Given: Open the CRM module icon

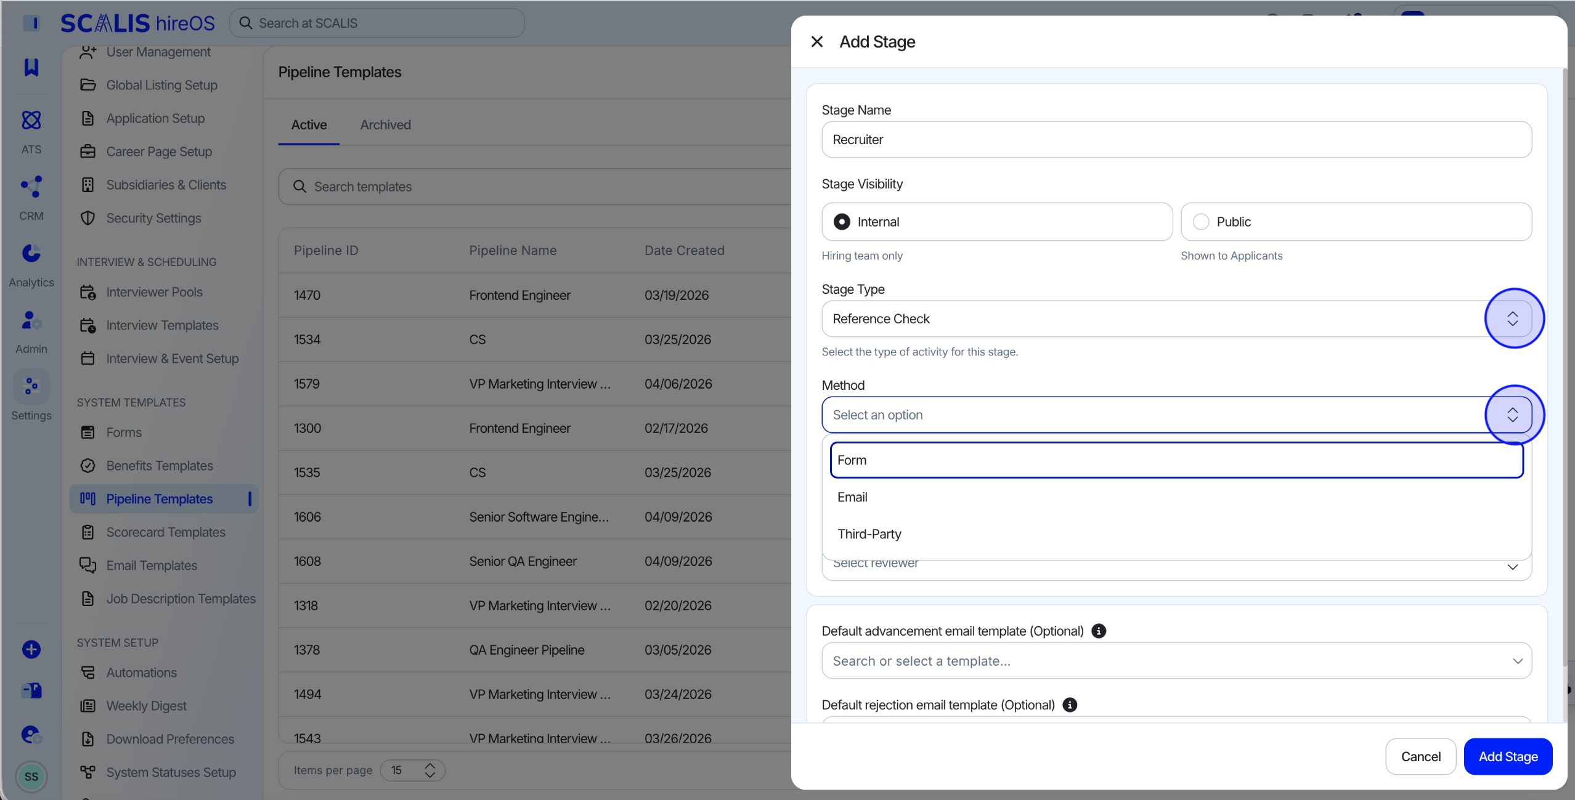Looking at the screenshot, I should (31, 187).
